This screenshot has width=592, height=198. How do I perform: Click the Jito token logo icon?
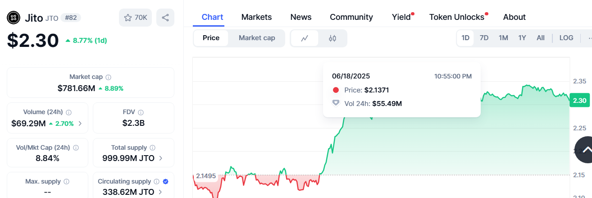tap(14, 18)
